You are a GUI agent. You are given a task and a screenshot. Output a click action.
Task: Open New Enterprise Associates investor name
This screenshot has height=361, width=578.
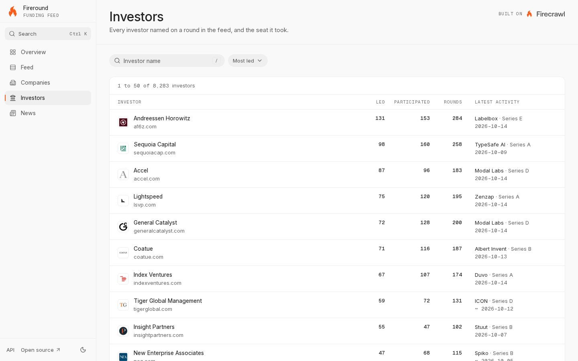pos(169,353)
